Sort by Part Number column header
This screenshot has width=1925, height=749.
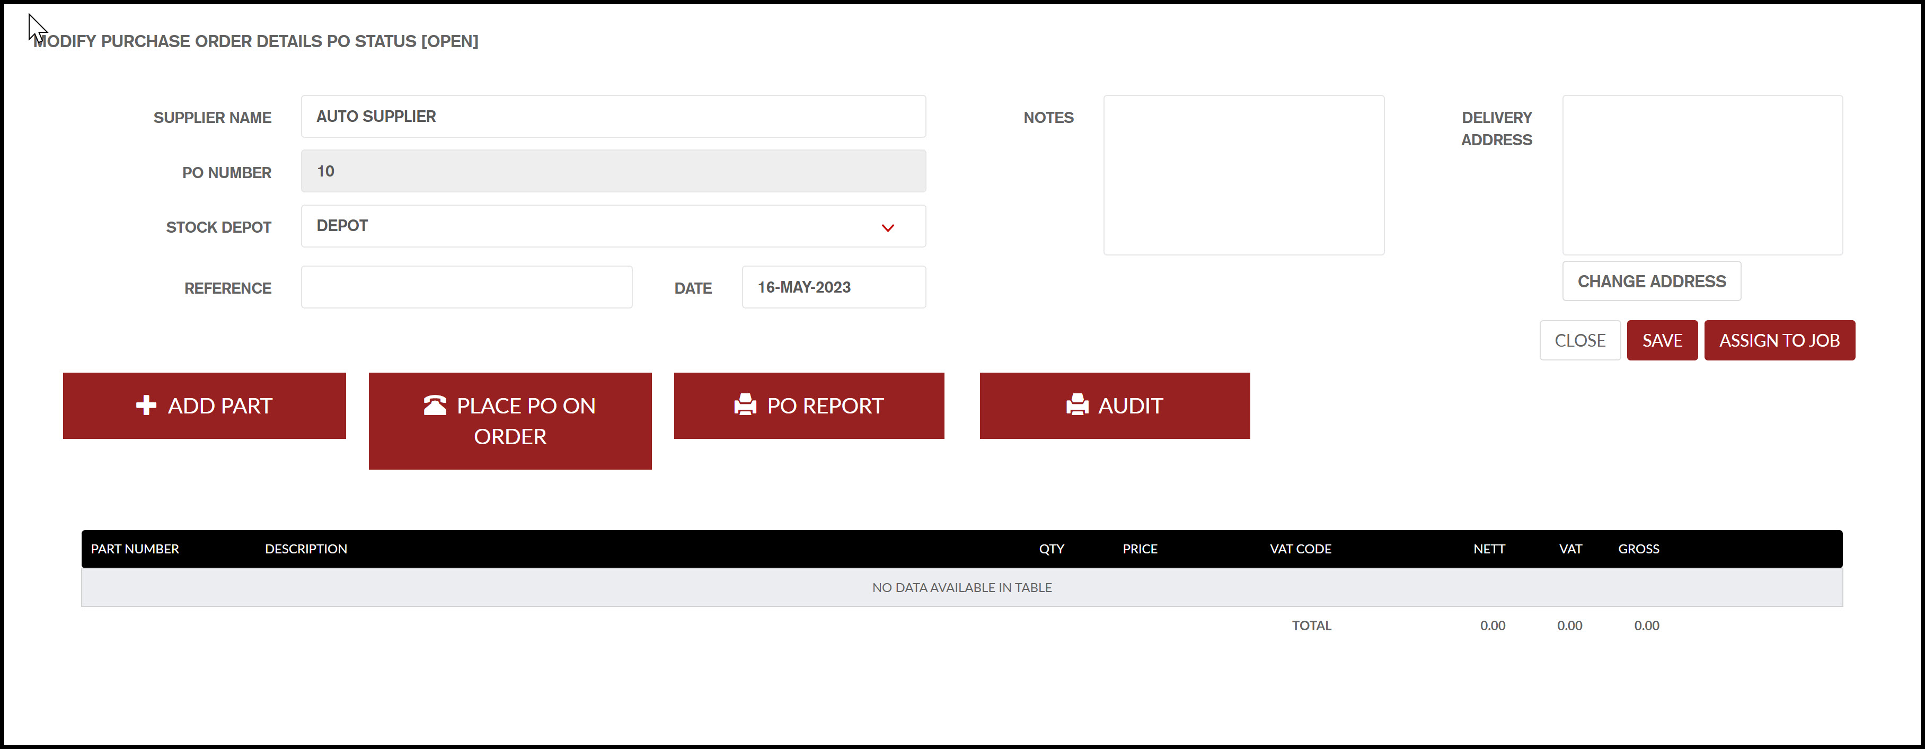135,549
